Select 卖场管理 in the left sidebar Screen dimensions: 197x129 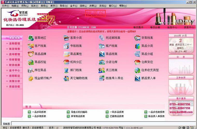point(12,54)
